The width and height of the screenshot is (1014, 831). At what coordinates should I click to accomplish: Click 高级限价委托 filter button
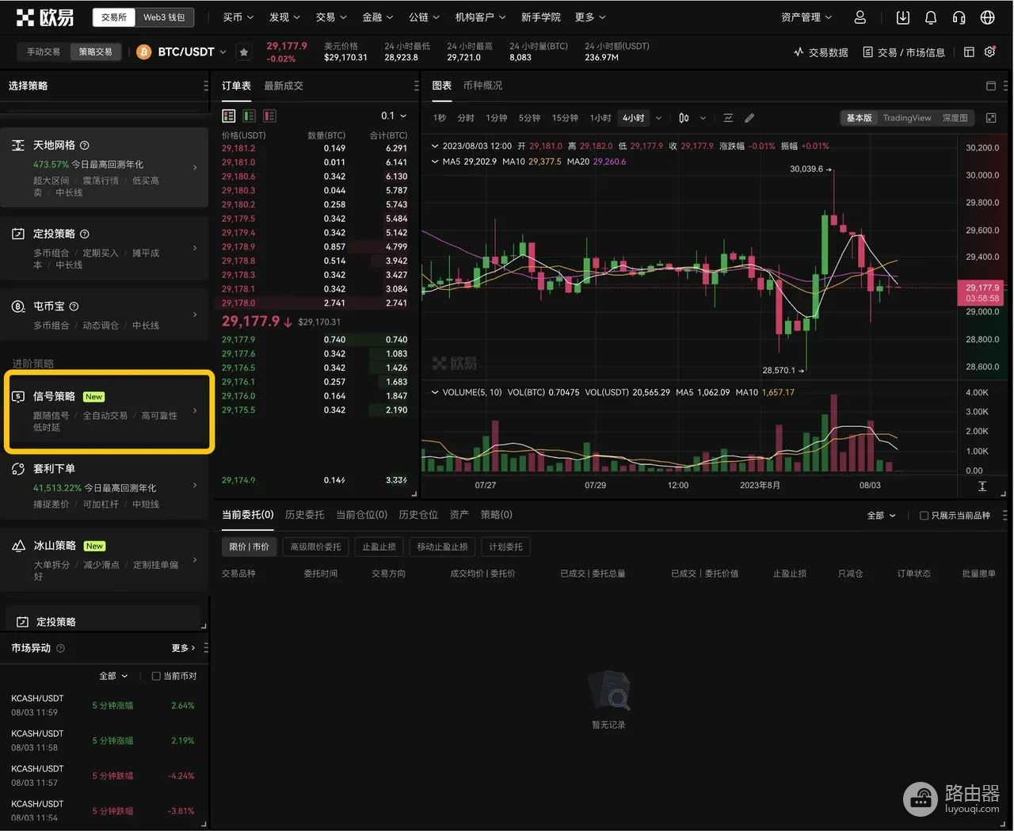[315, 547]
